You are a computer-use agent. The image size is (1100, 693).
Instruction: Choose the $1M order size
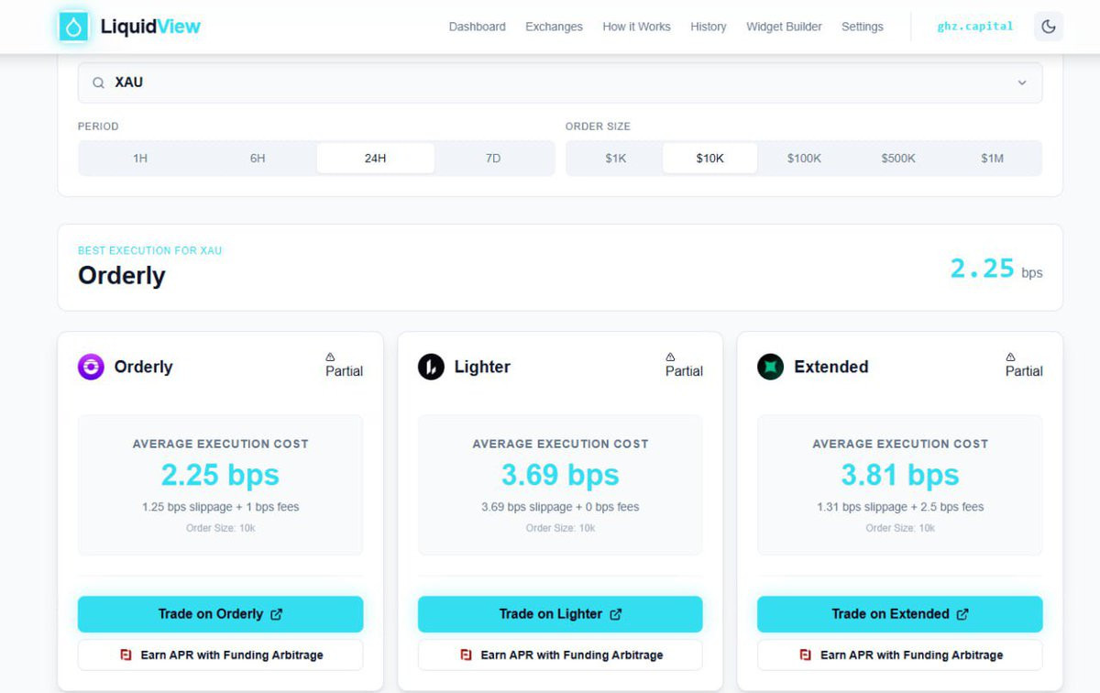[993, 159]
